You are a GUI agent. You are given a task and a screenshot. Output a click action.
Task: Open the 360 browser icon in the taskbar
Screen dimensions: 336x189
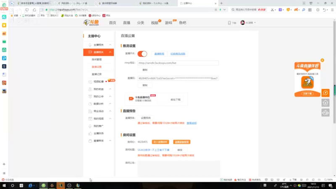coord(44,186)
